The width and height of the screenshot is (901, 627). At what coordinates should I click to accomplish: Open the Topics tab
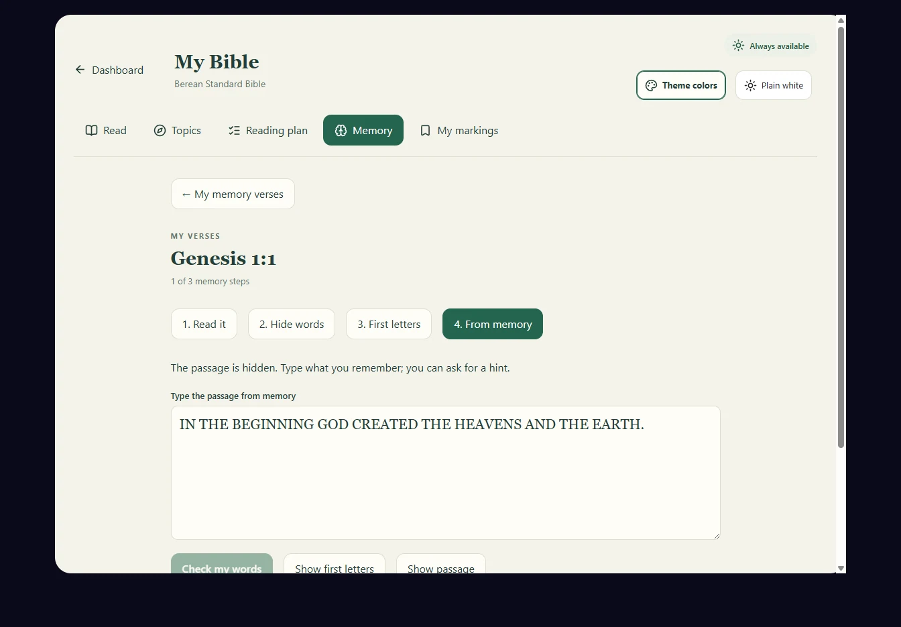177,130
